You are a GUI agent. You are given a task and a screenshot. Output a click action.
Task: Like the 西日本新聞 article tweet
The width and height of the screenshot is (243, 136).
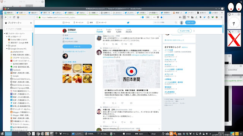click(x=122, y=103)
